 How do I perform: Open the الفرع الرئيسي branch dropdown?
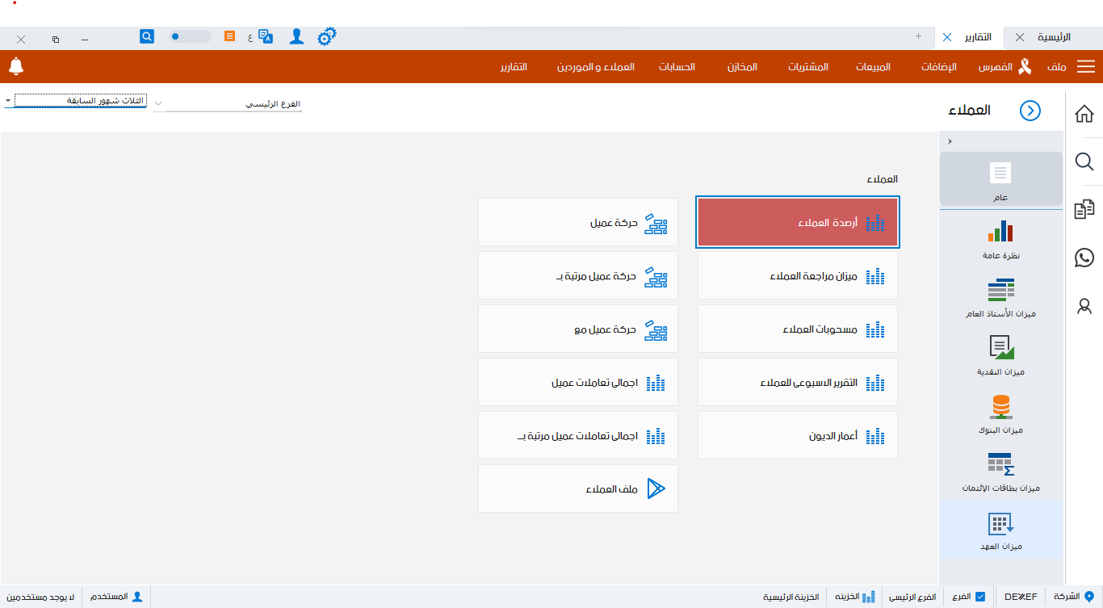tap(229, 104)
